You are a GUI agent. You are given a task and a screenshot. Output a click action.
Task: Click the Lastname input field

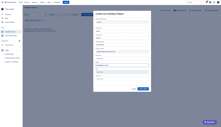point(122,38)
